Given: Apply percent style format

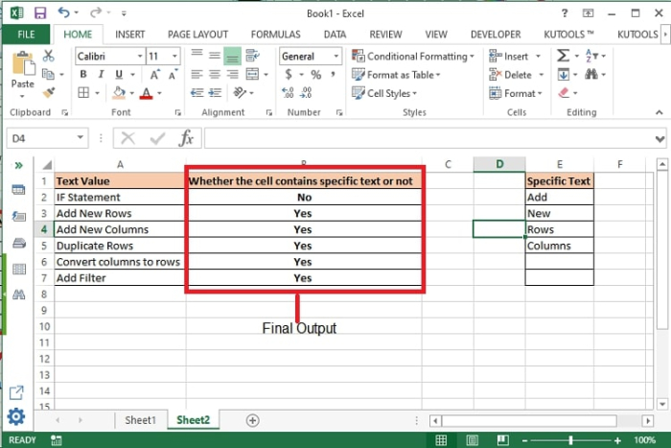Looking at the screenshot, I should pos(315,75).
